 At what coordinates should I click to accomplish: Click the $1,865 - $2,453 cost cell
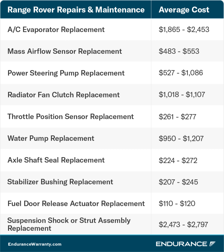click(x=184, y=30)
